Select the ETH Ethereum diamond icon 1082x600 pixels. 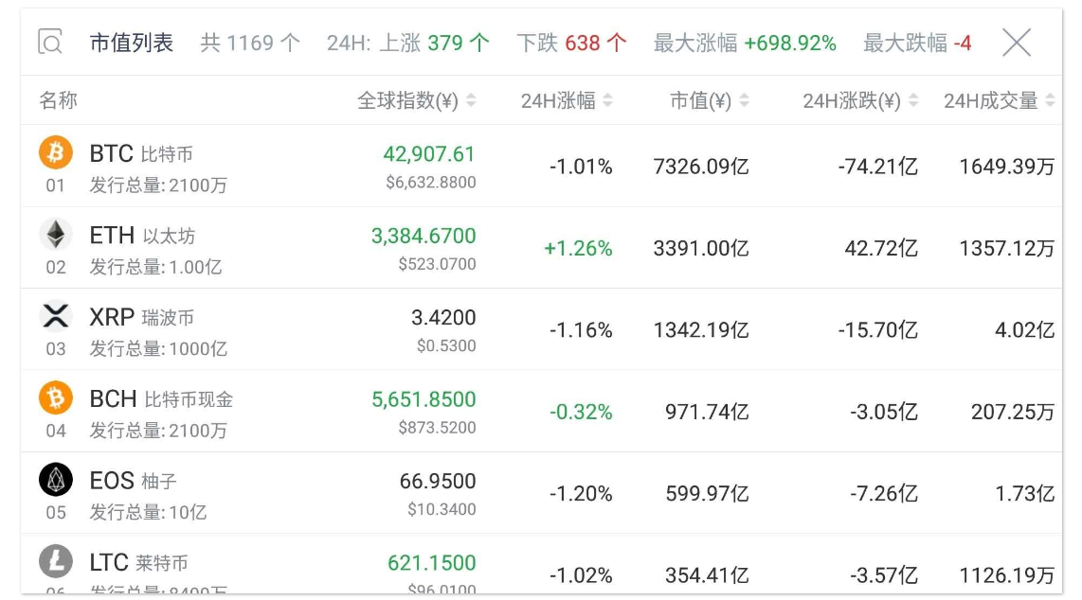[56, 234]
